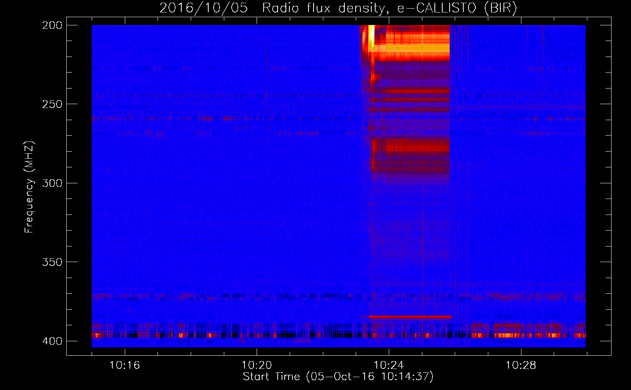This screenshot has width=631, height=390.
Task: Click the bright yellow burst peak near 200 MHz
Action: click(x=371, y=36)
